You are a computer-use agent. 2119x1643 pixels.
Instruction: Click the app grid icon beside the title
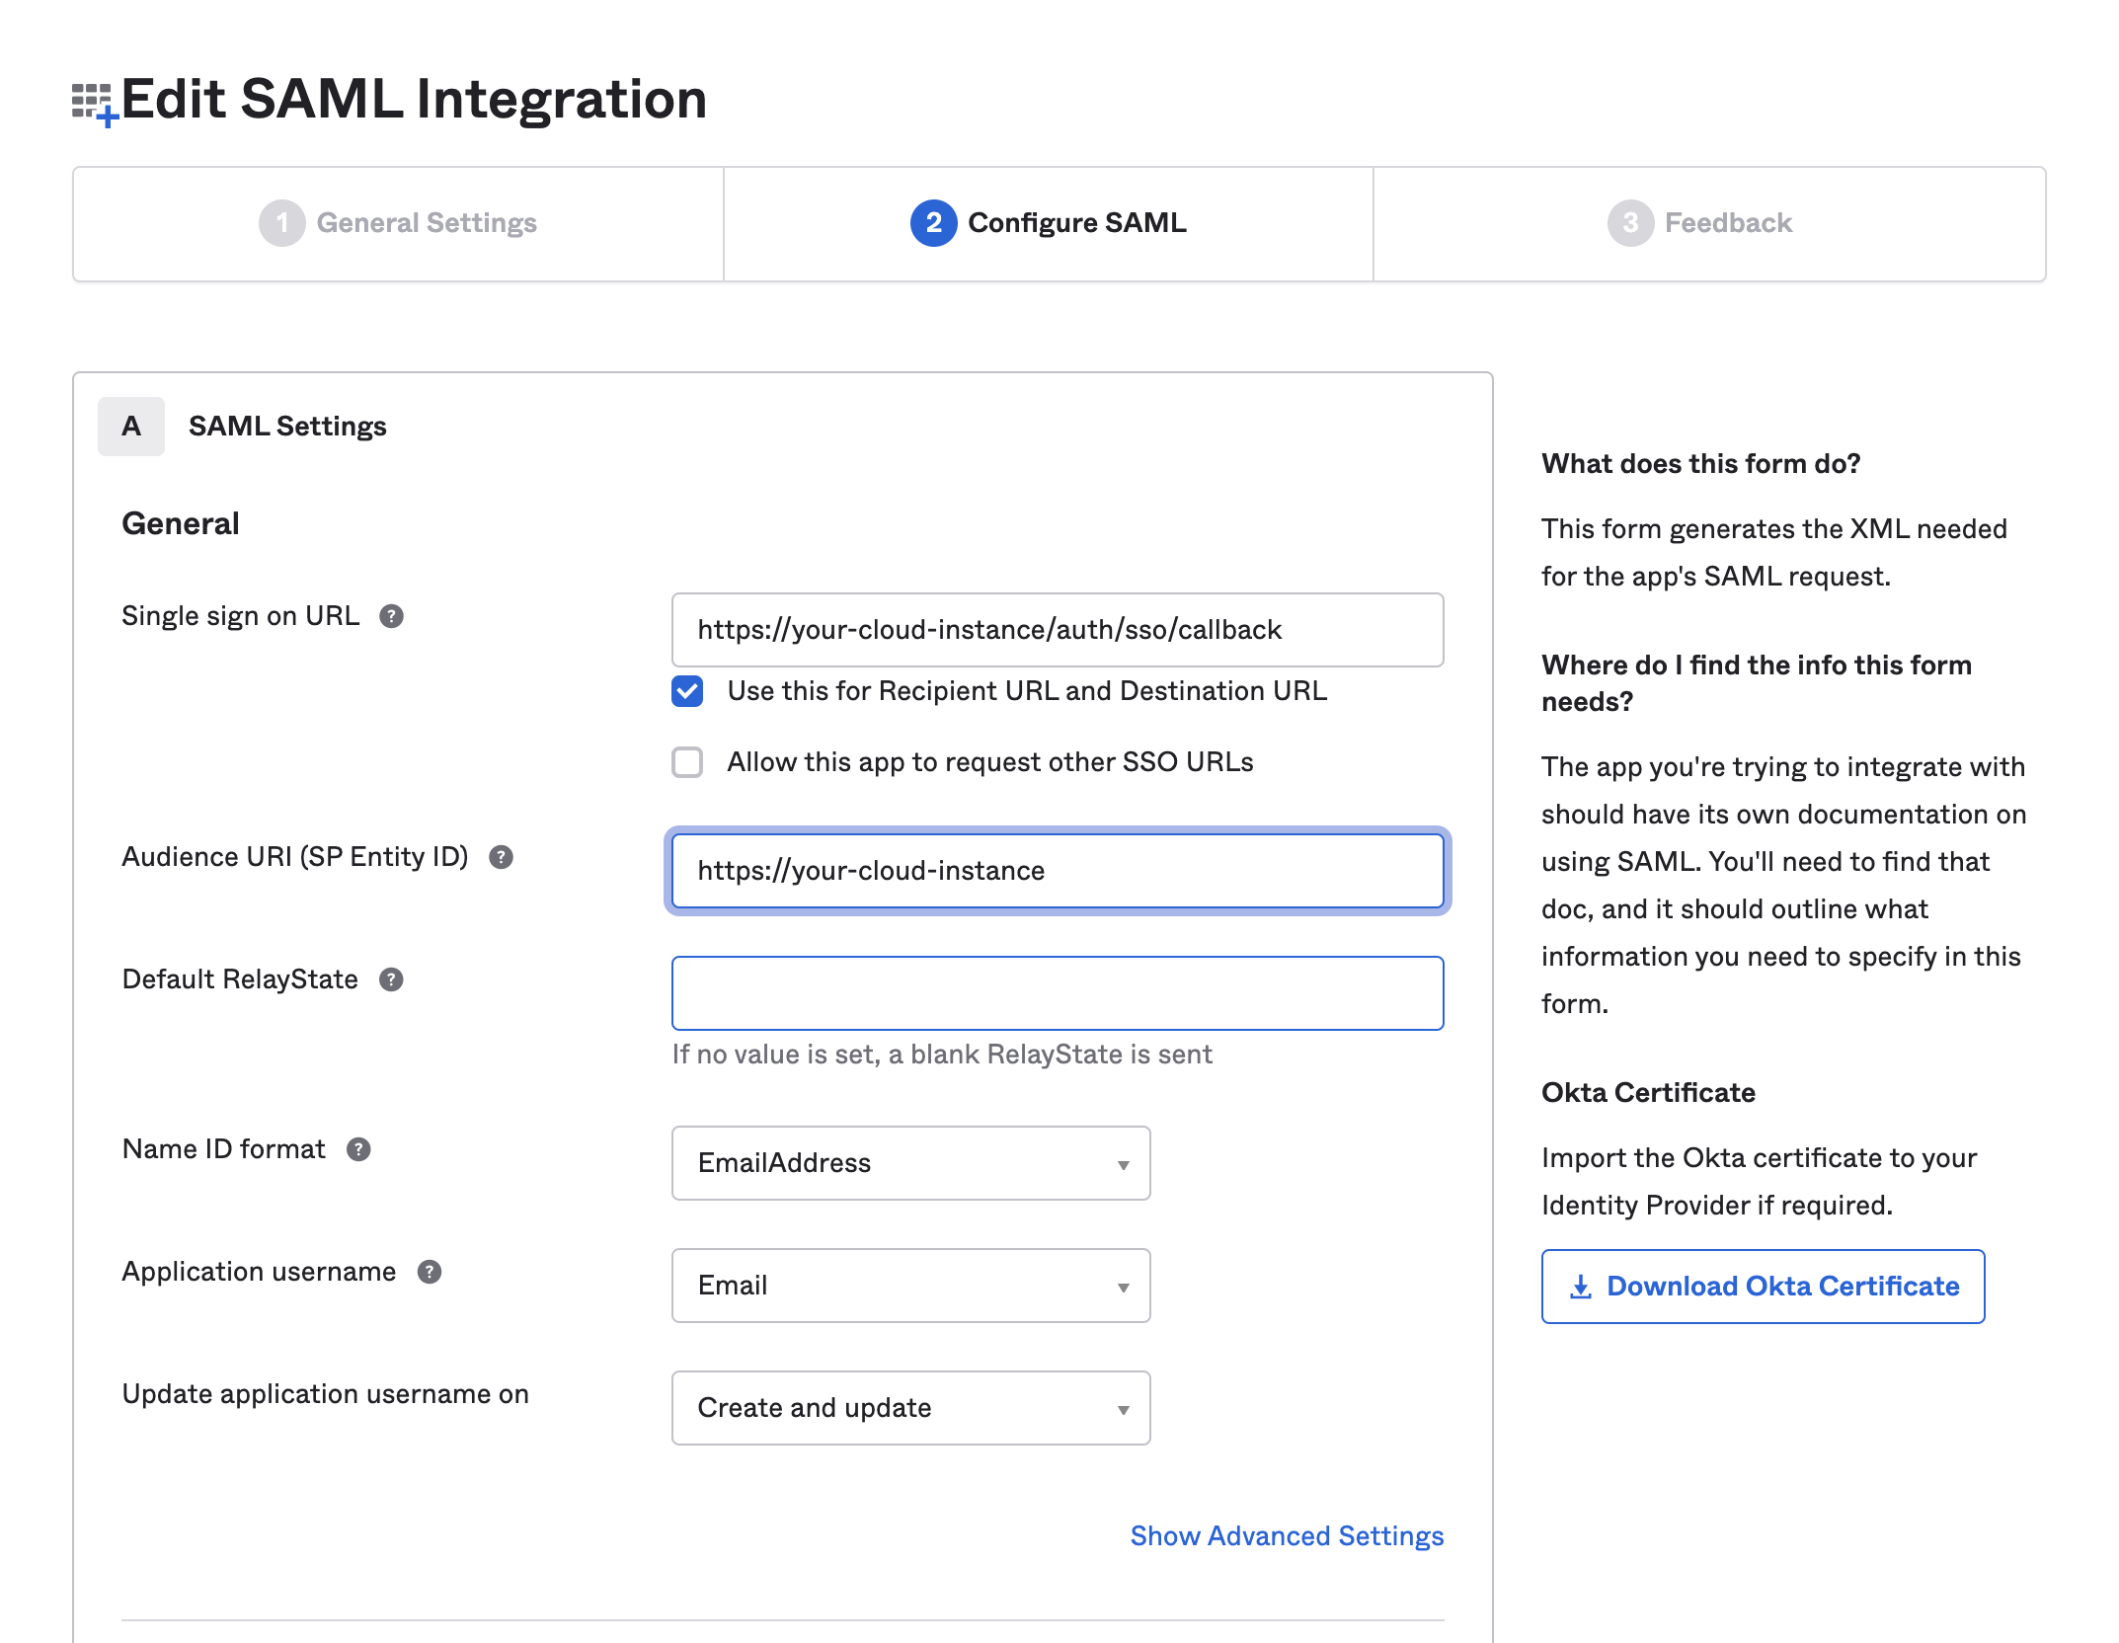point(94,103)
